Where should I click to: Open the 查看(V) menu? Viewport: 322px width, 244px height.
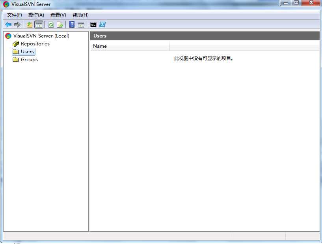point(58,15)
